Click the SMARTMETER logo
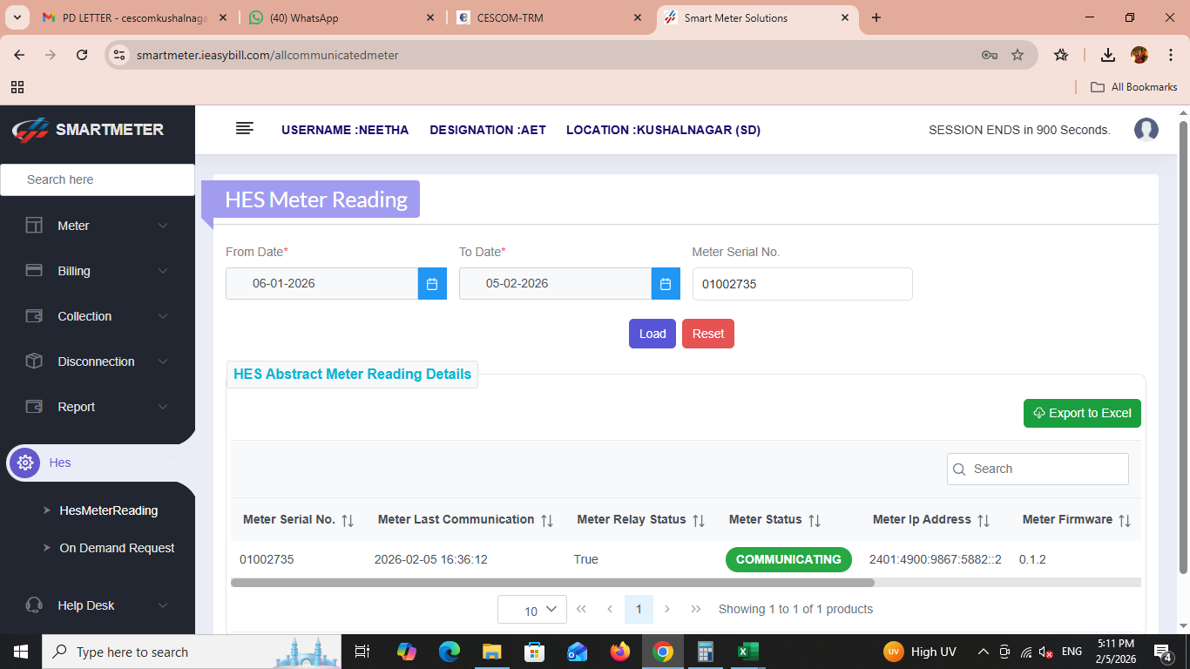Screen dimensions: 1190x669 [88, 130]
